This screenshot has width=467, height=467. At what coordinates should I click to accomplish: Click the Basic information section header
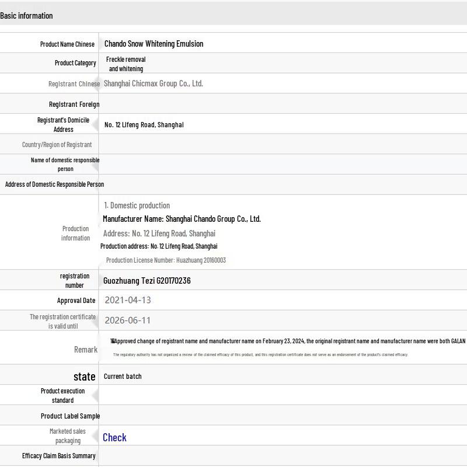click(x=26, y=16)
